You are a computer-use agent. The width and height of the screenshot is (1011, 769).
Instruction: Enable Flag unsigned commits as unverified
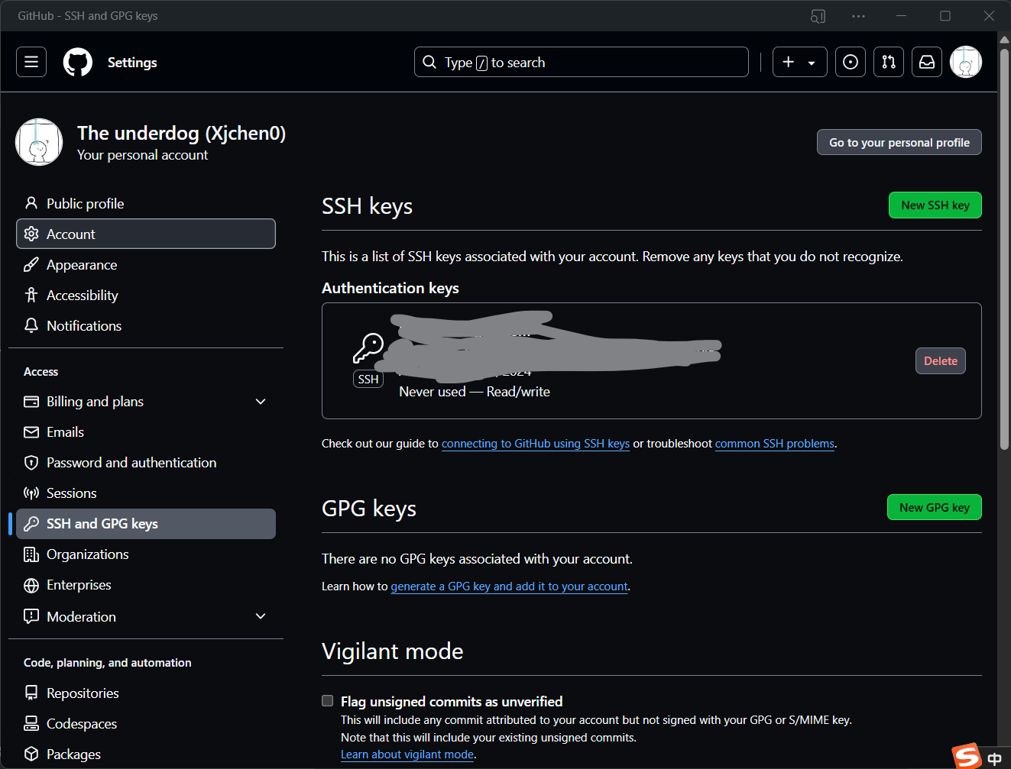[328, 701]
